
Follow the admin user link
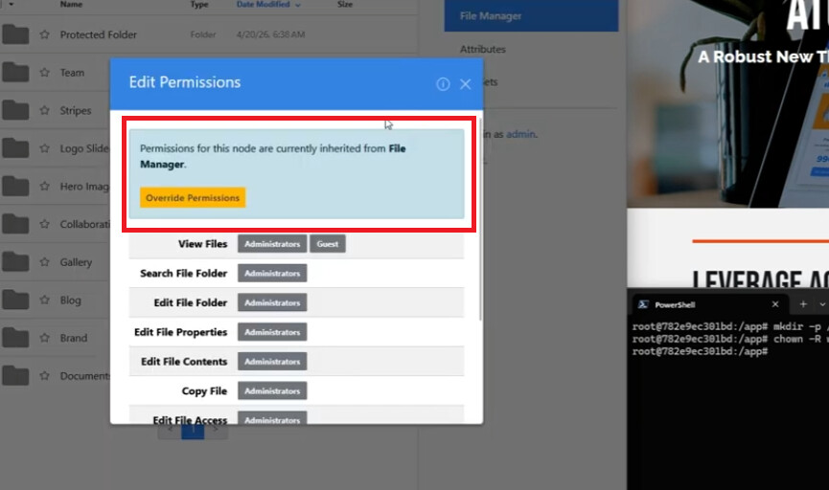[x=520, y=134]
